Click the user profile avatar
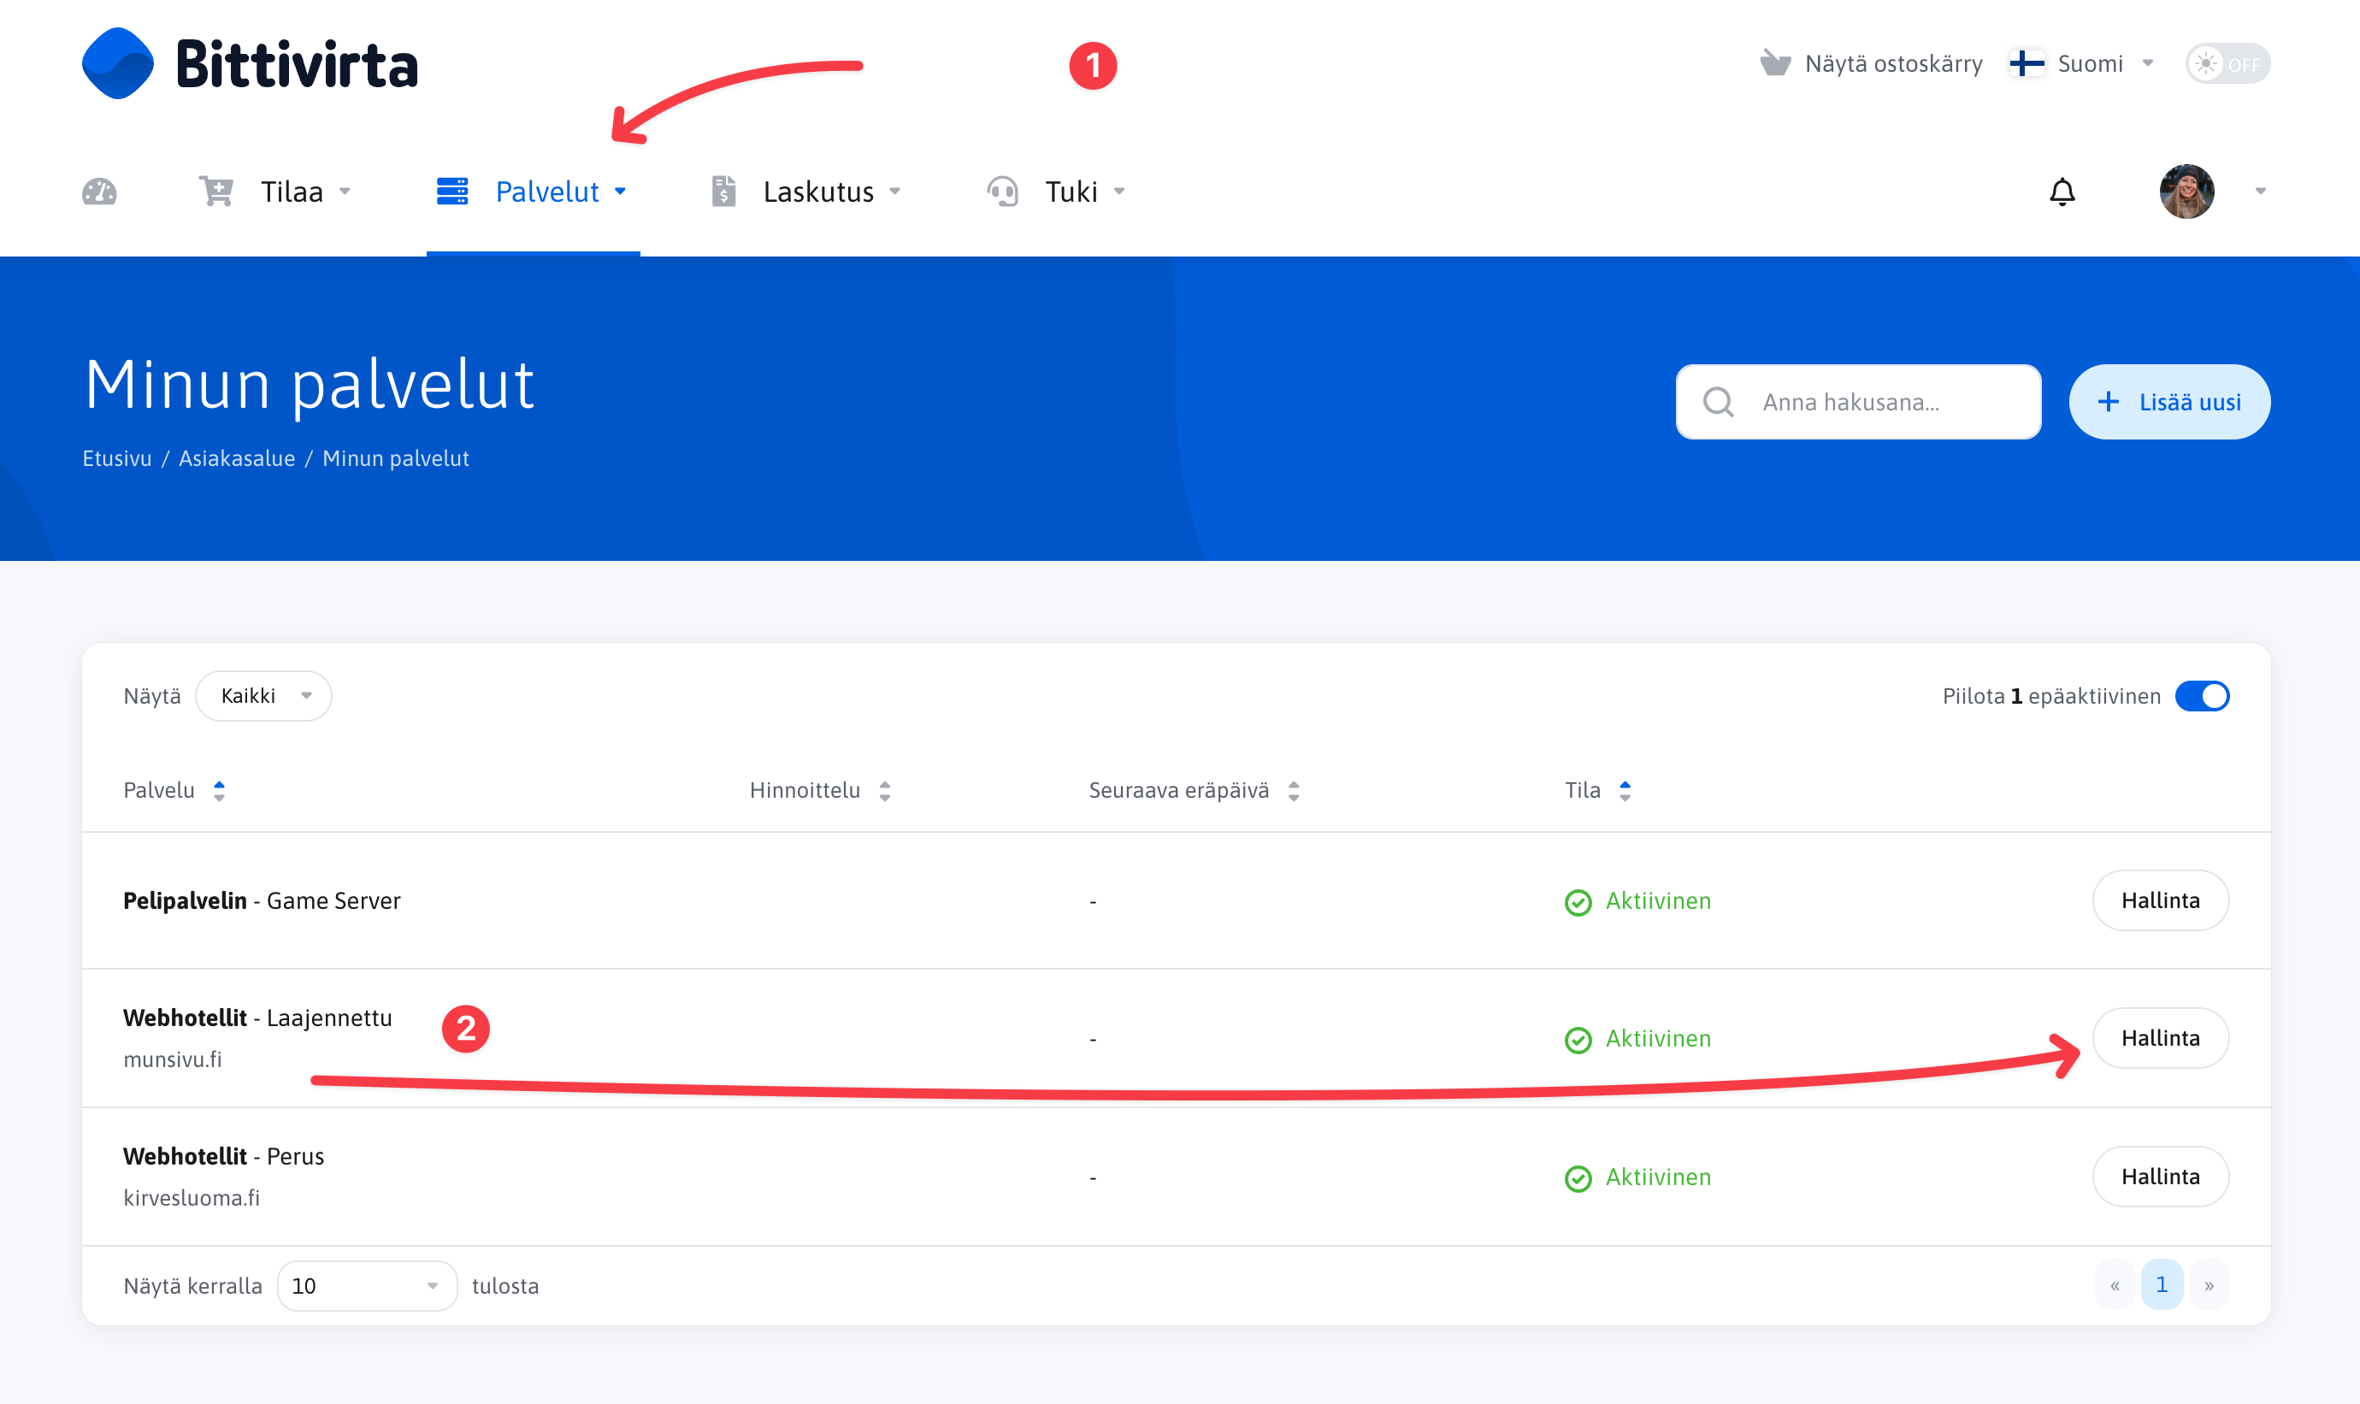 click(x=2186, y=192)
